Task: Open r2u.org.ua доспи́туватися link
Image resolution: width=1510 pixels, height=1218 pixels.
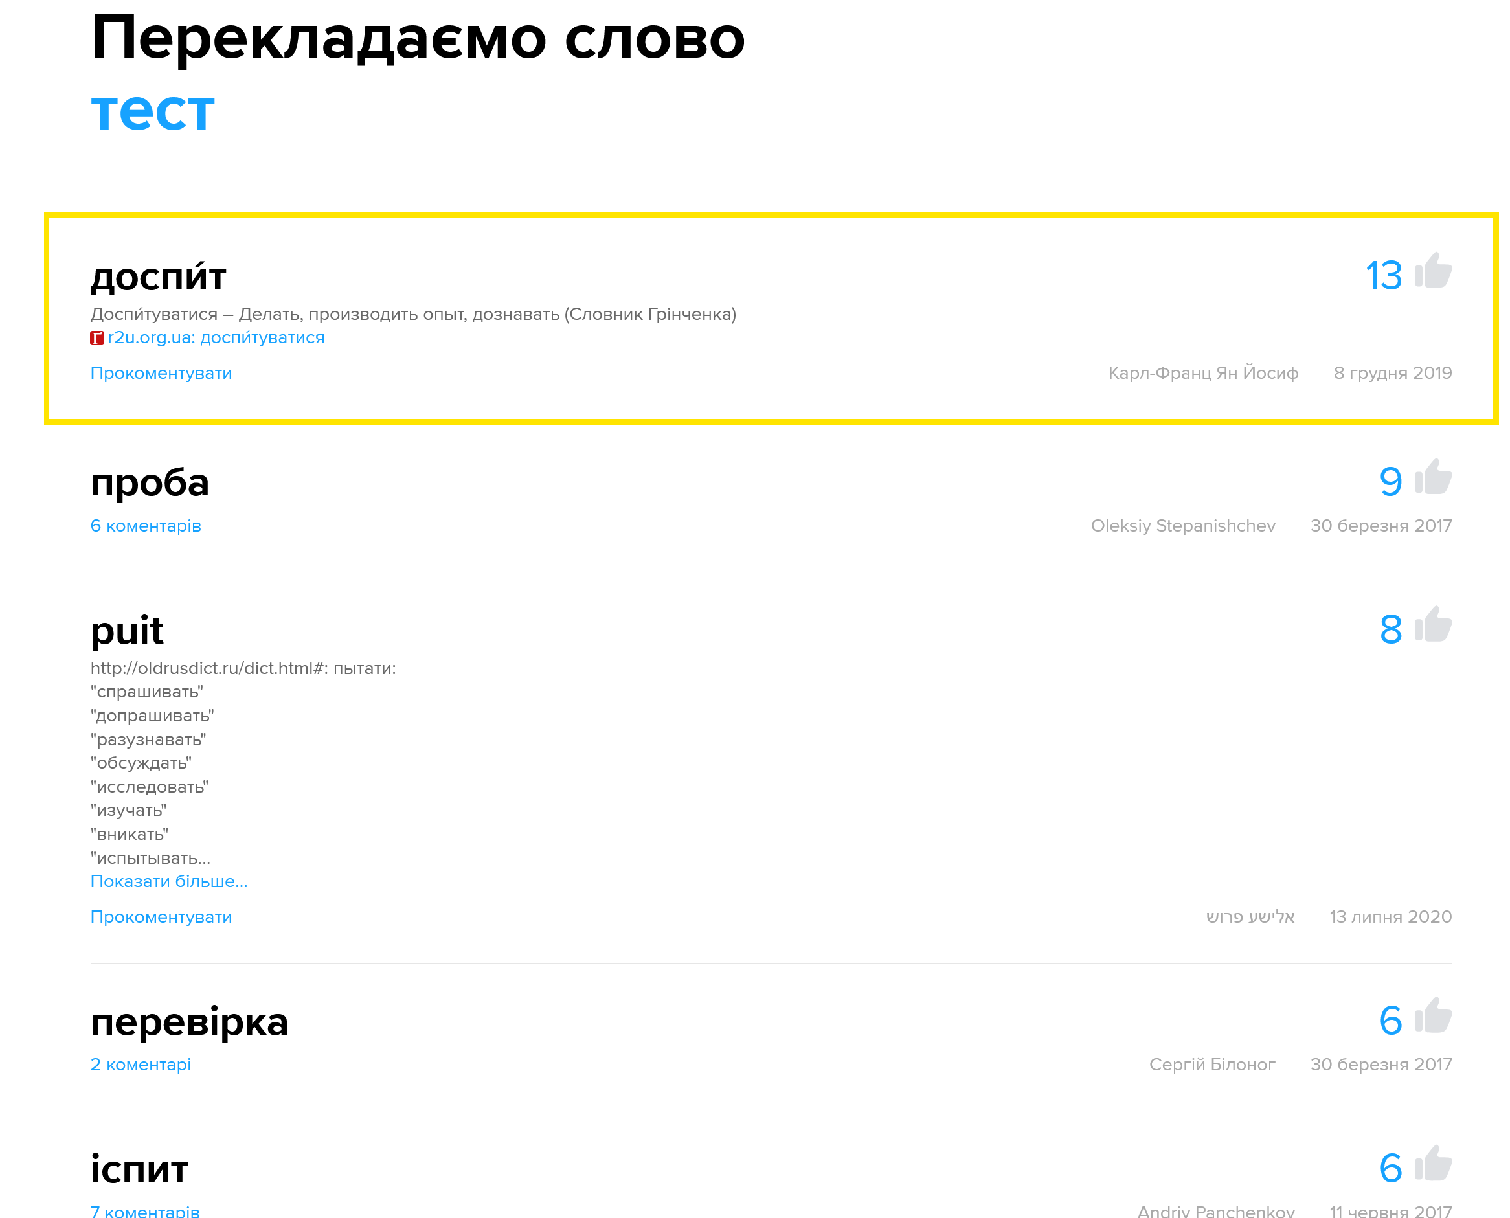Action: point(216,337)
